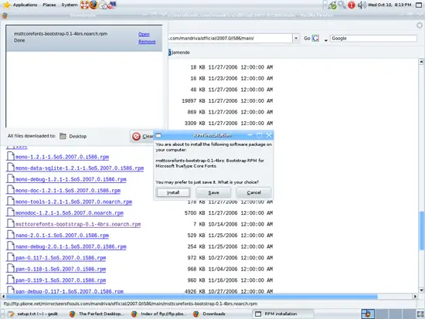Click file icon beside pan-0.119-1 rpm
This screenshot has height=319, width=425.
(10, 280)
